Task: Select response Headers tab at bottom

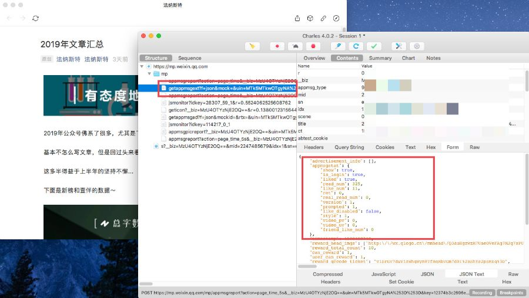Action: [x=330, y=282]
